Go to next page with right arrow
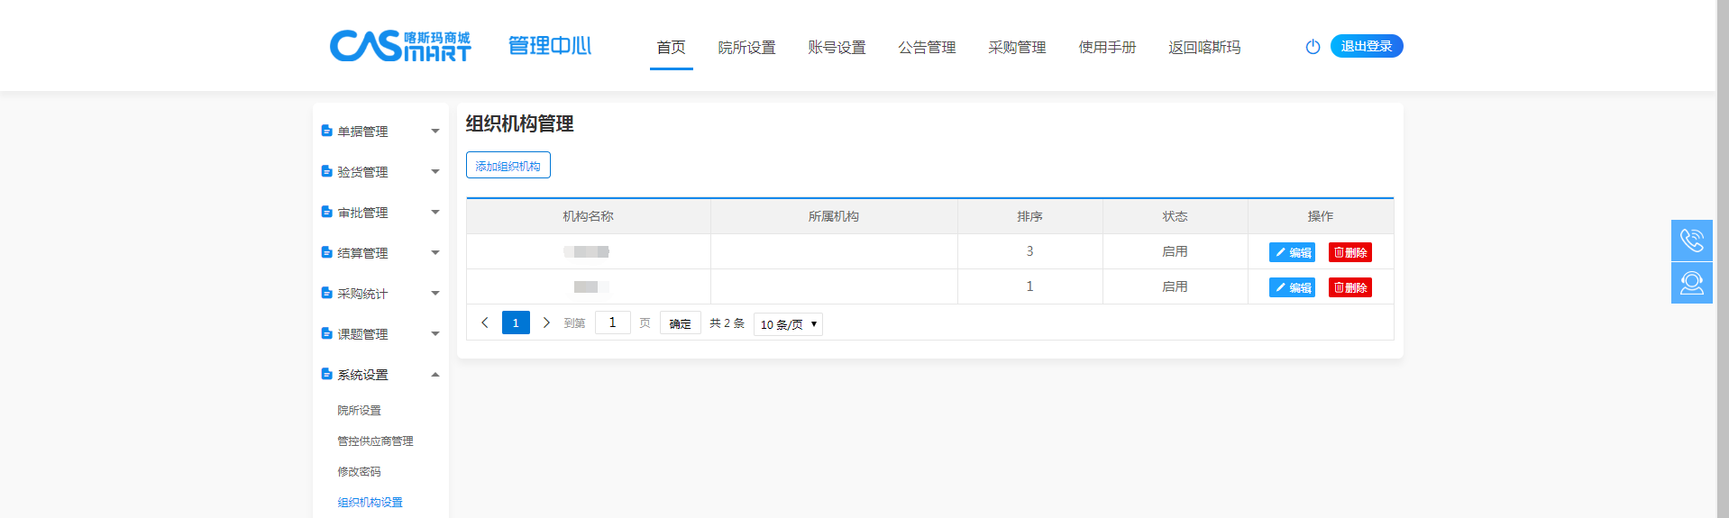The height and width of the screenshot is (518, 1729). 546,323
